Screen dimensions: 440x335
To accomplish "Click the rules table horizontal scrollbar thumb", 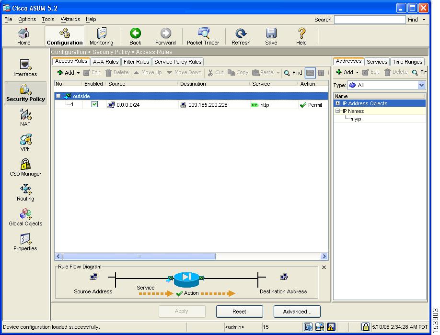I will pyautogui.click(x=139, y=257).
